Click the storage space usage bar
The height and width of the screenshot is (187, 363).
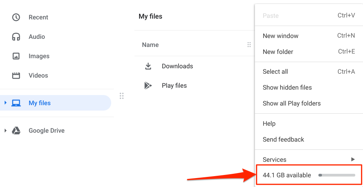point(337,175)
